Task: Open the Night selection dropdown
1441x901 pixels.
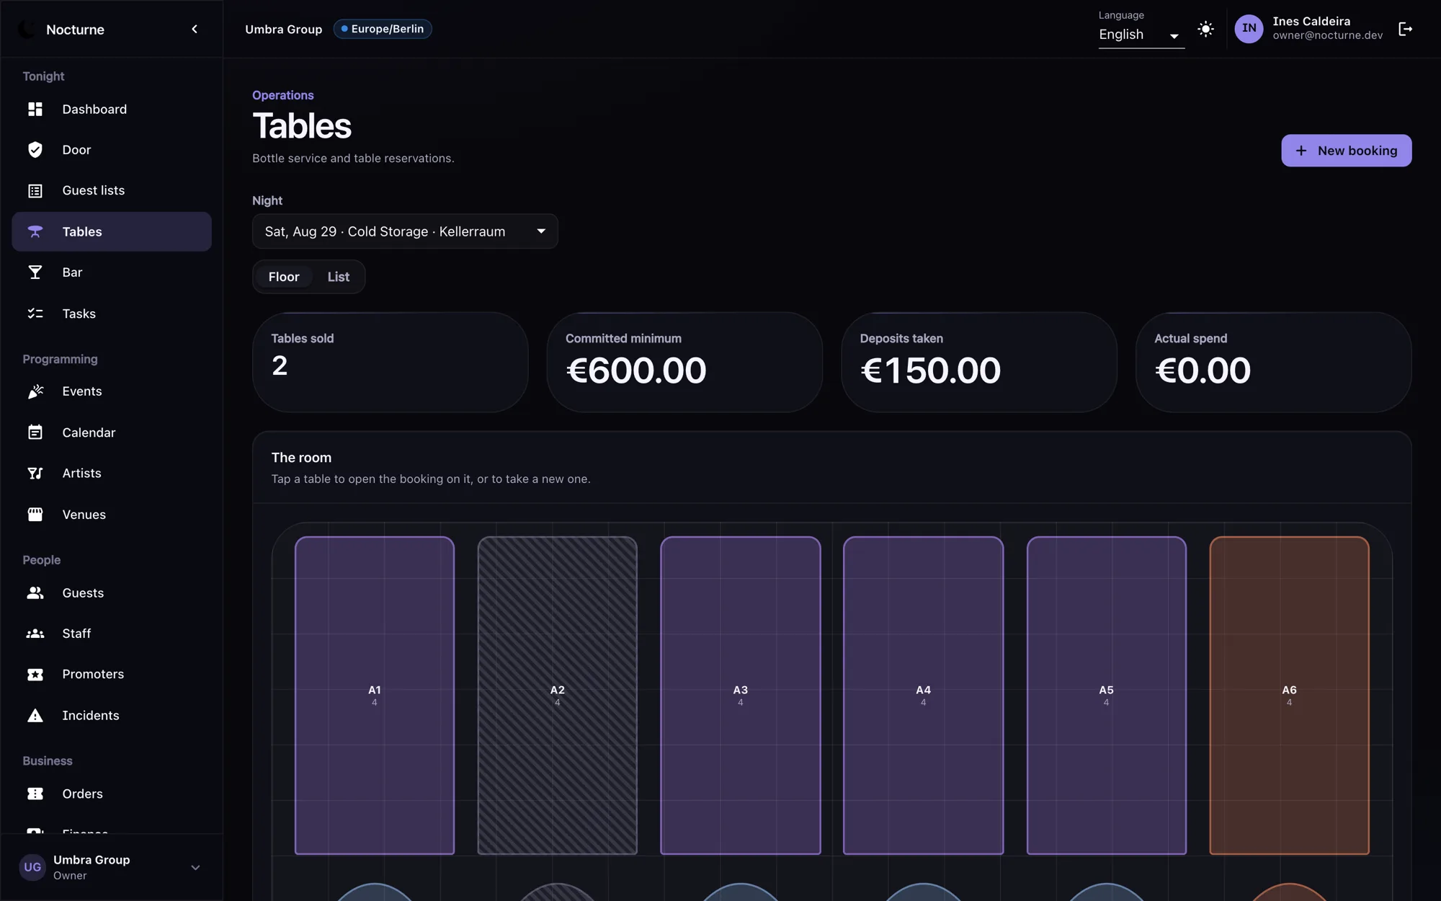Action: 405,231
